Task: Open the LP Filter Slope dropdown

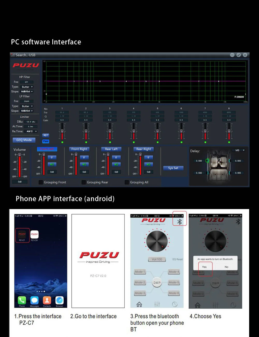Action: [x=27, y=111]
